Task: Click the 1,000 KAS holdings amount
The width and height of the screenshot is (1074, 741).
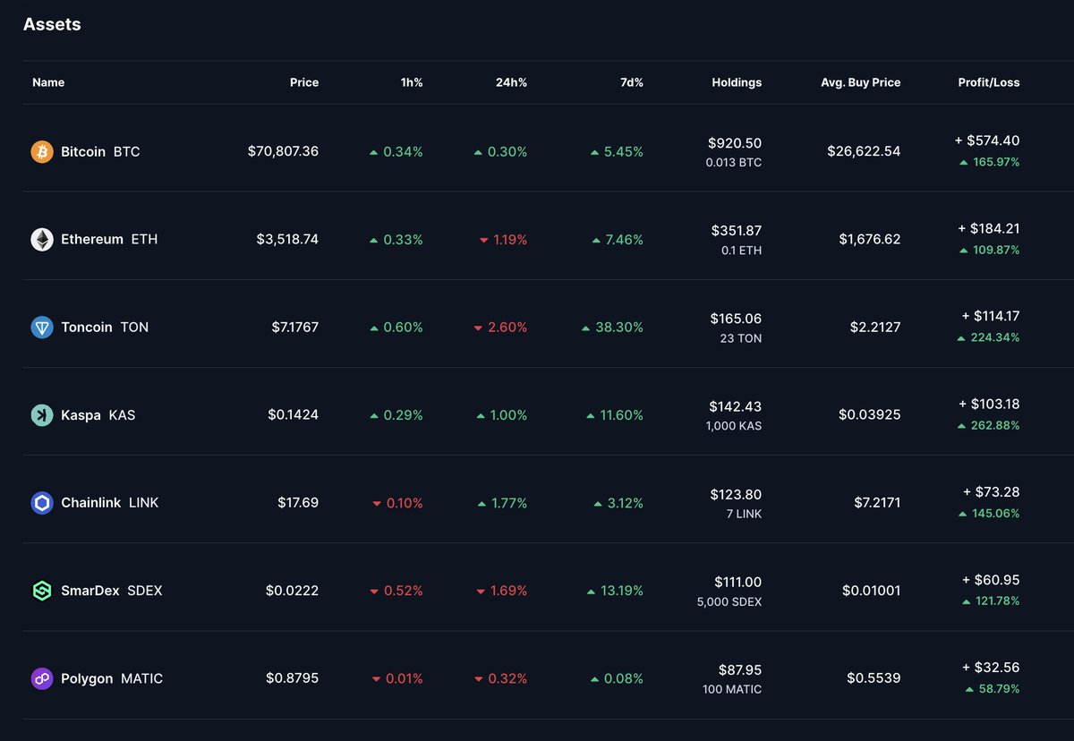Action: [x=735, y=426]
